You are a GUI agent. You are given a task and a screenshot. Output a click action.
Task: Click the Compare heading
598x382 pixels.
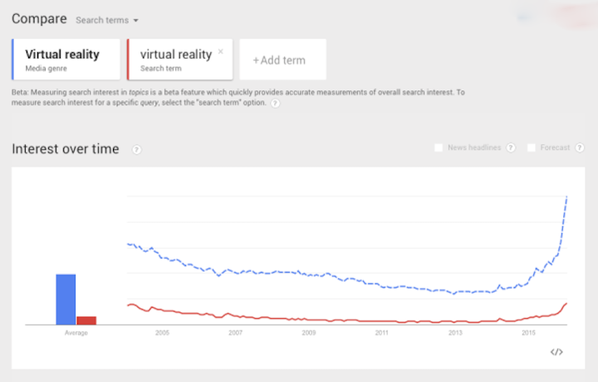click(x=38, y=18)
